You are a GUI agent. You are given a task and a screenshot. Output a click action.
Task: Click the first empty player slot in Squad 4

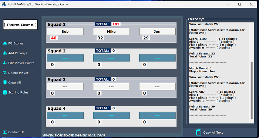[65, 116]
